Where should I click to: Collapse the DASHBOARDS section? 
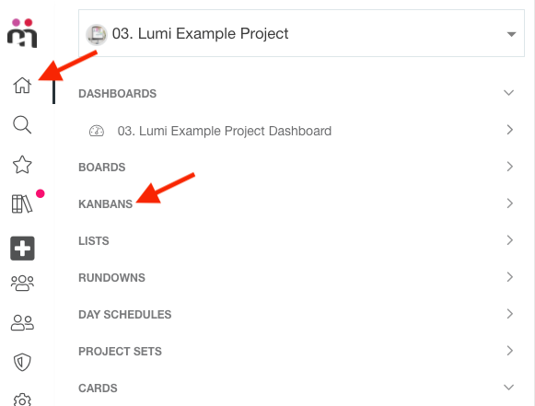(508, 93)
